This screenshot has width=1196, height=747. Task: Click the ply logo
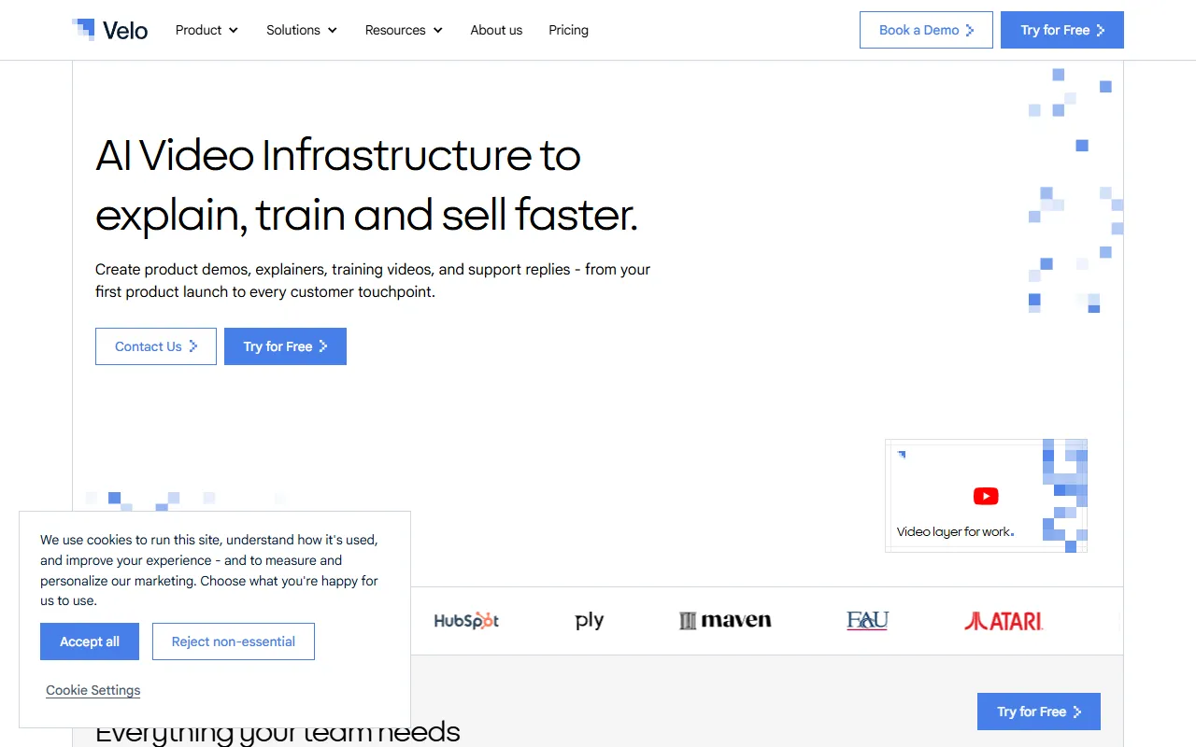[x=590, y=620]
